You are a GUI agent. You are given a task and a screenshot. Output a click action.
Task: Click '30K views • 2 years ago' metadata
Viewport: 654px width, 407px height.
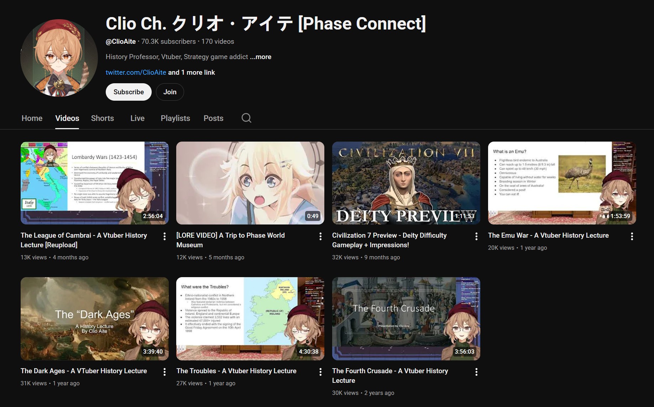[363, 393]
